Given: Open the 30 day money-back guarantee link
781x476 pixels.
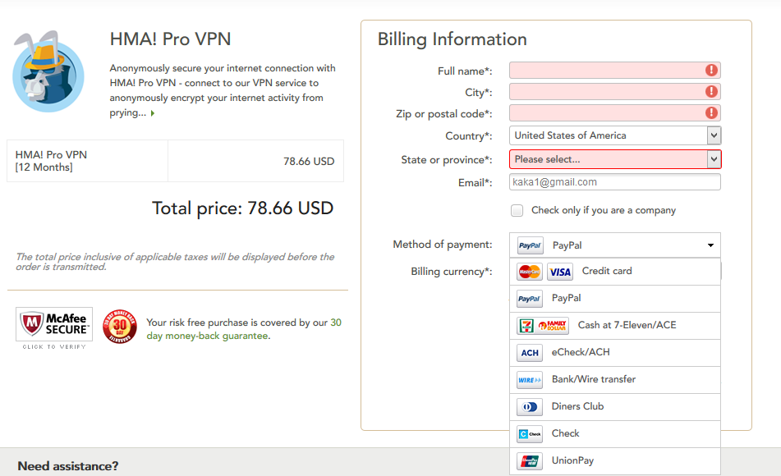Looking at the screenshot, I should (x=244, y=329).
